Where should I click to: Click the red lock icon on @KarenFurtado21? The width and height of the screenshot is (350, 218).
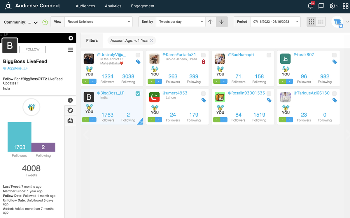pyautogui.click(x=204, y=62)
